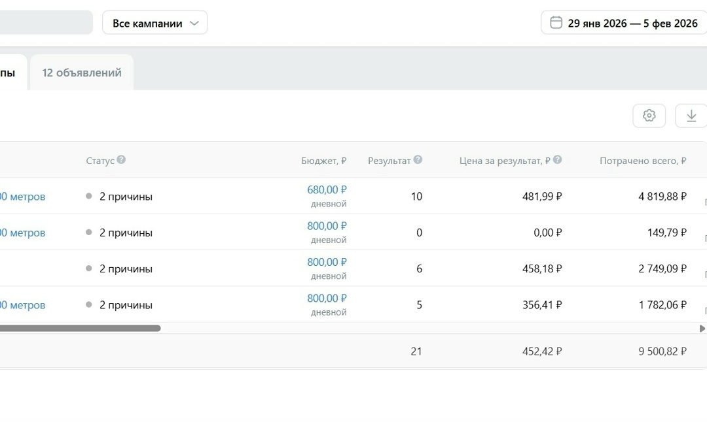
Task: Click 800,00 ₽ budget in fourth row
Action: (327, 299)
